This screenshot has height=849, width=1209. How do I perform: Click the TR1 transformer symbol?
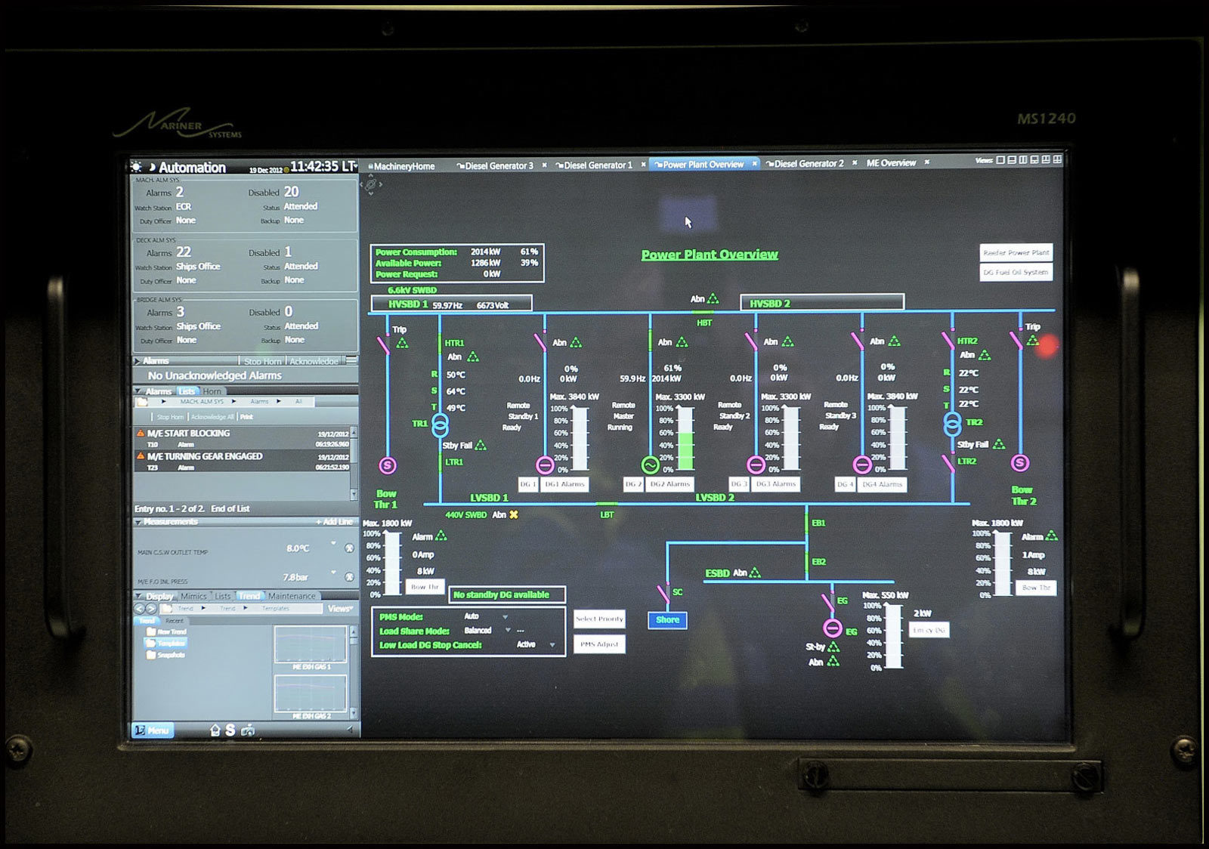[x=440, y=424]
